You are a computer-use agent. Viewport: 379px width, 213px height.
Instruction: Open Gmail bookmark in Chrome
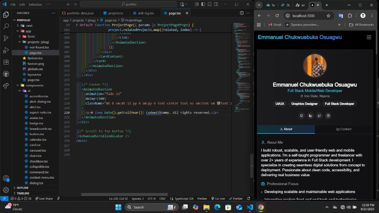point(275,25)
